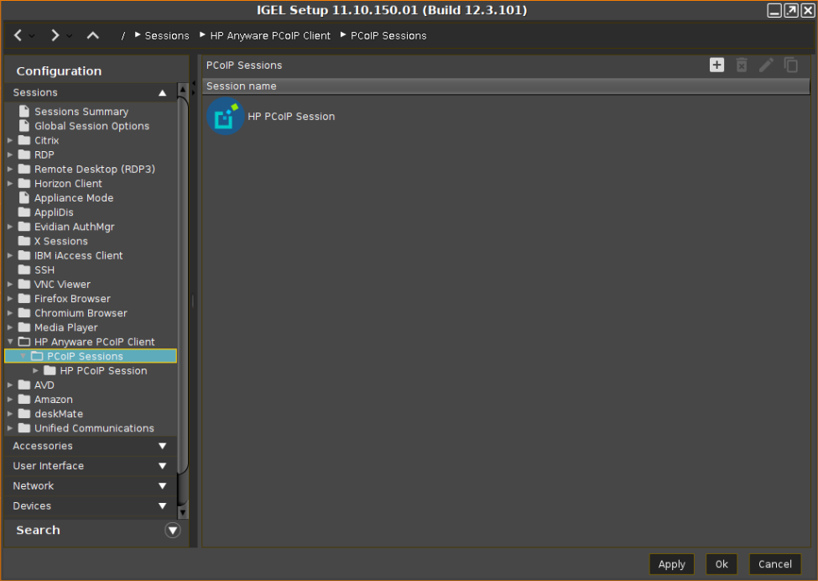Click the forward navigation arrow

pos(55,35)
